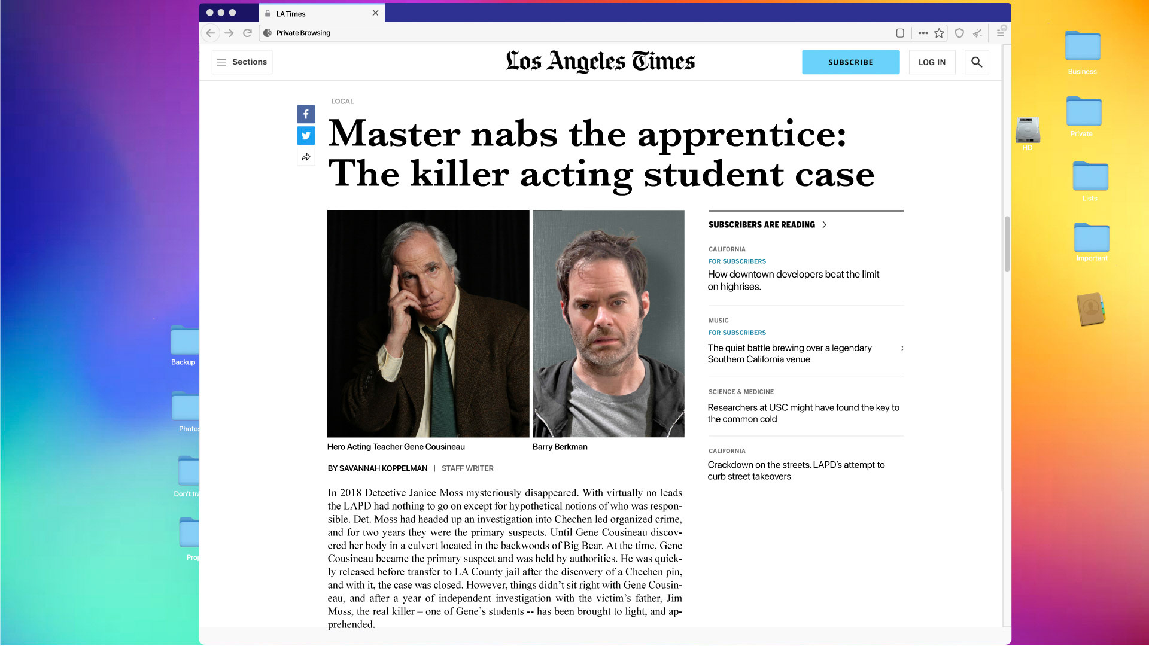This screenshot has width=1149, height=646.
Task: Open the reader view icon in address bar
Action: (x=899, y=33)
